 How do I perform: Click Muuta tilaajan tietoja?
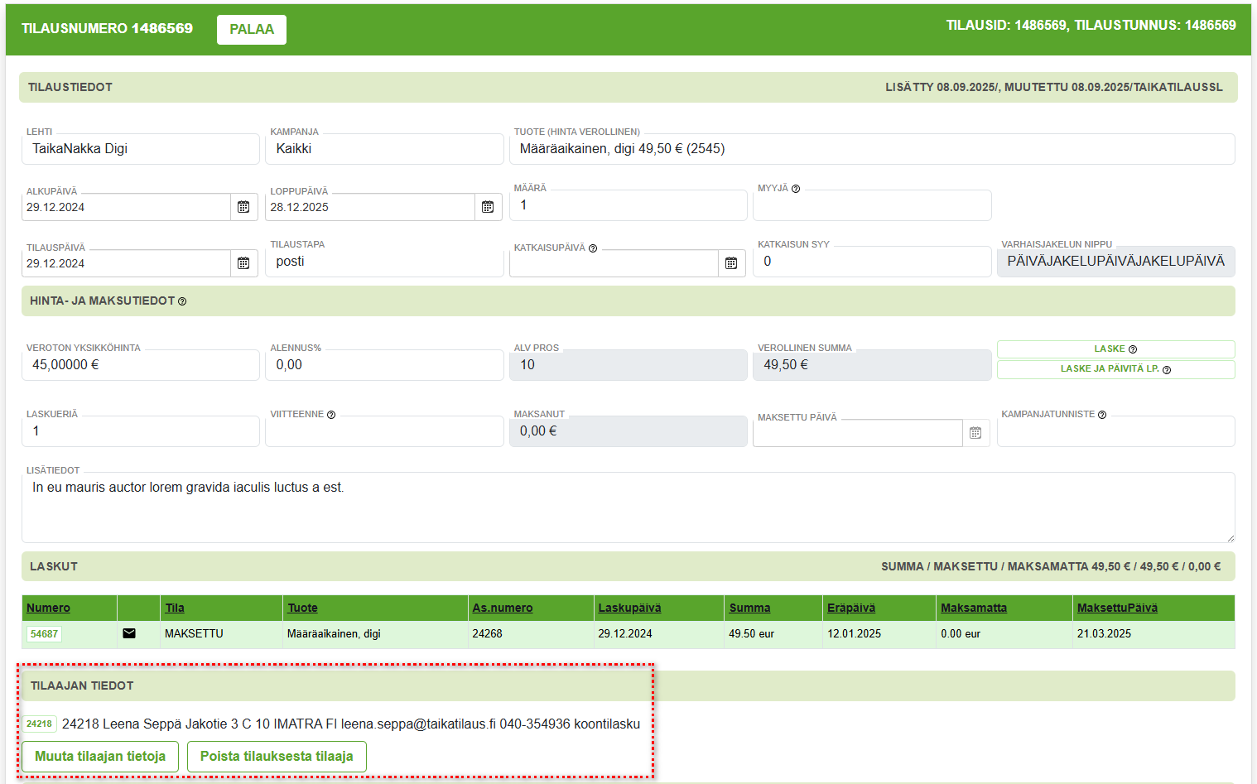click(100, 756)
